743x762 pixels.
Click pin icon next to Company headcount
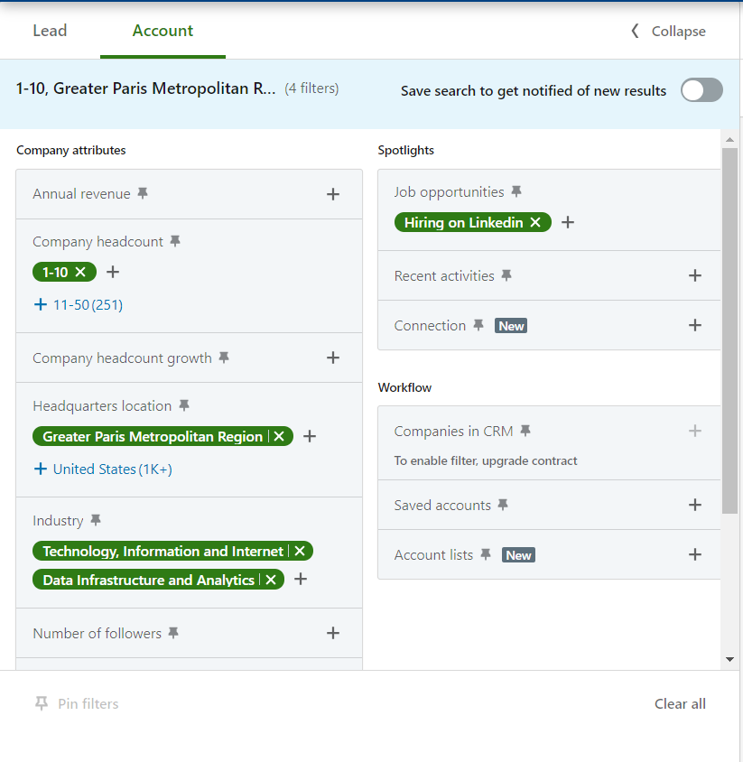pos(175,241)
